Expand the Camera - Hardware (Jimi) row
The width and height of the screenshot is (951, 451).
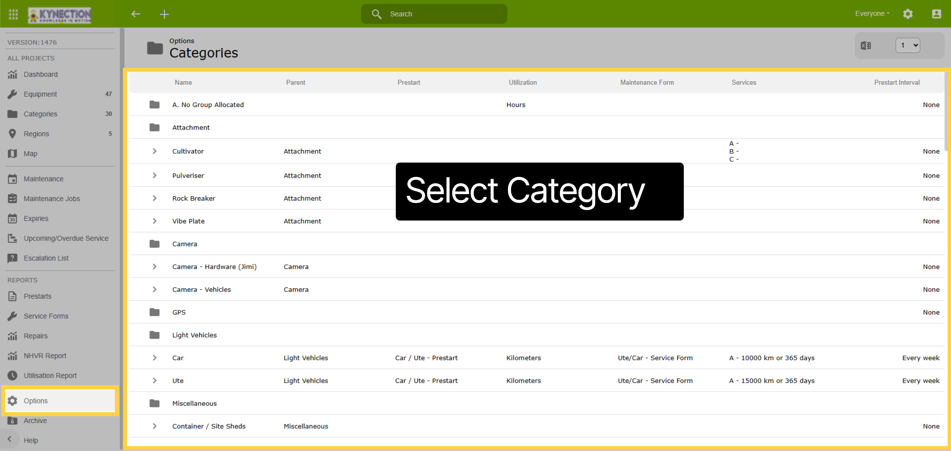(x=155, y=267)
